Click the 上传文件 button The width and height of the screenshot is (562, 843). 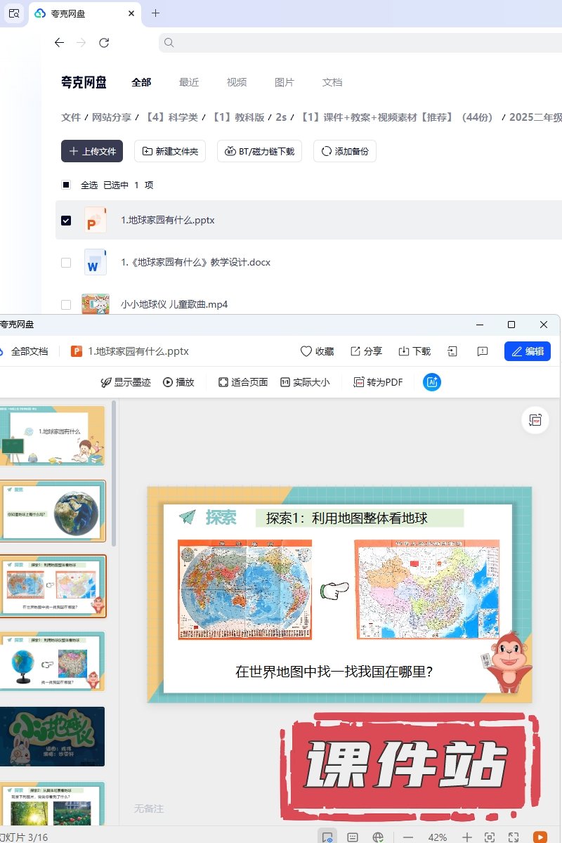tap(92, 151)
